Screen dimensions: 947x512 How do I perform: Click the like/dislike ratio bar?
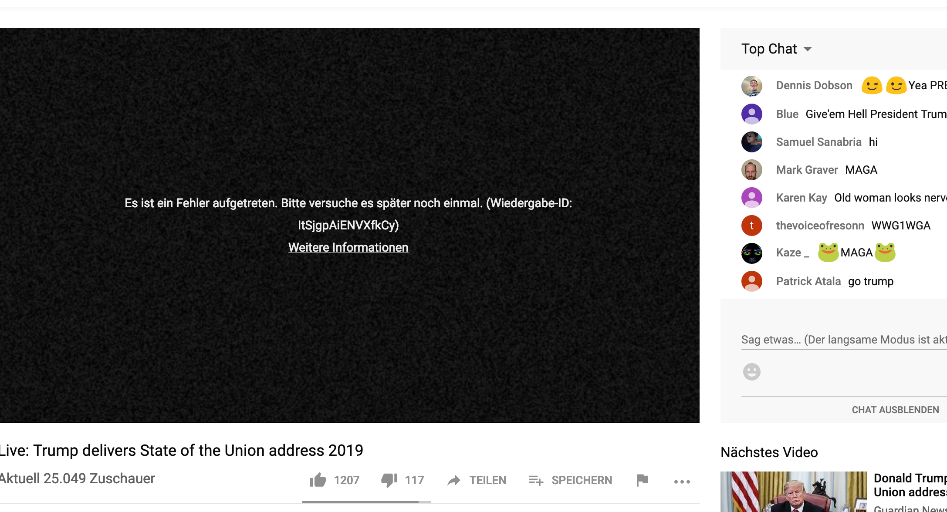pyautogui.click(x=366, y=502)
